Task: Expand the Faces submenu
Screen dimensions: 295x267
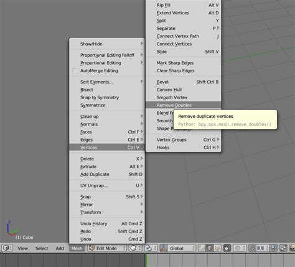Action: pyautogui.click(x=107, y=132)
